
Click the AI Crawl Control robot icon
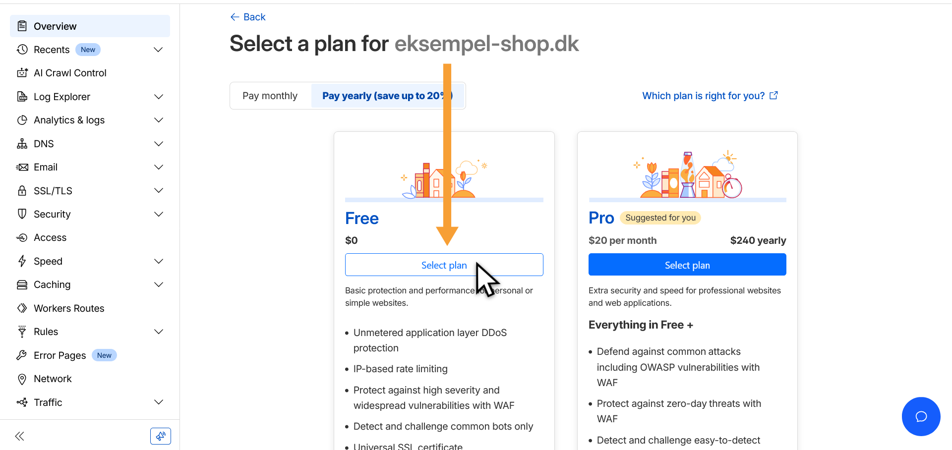pos(22,73)
